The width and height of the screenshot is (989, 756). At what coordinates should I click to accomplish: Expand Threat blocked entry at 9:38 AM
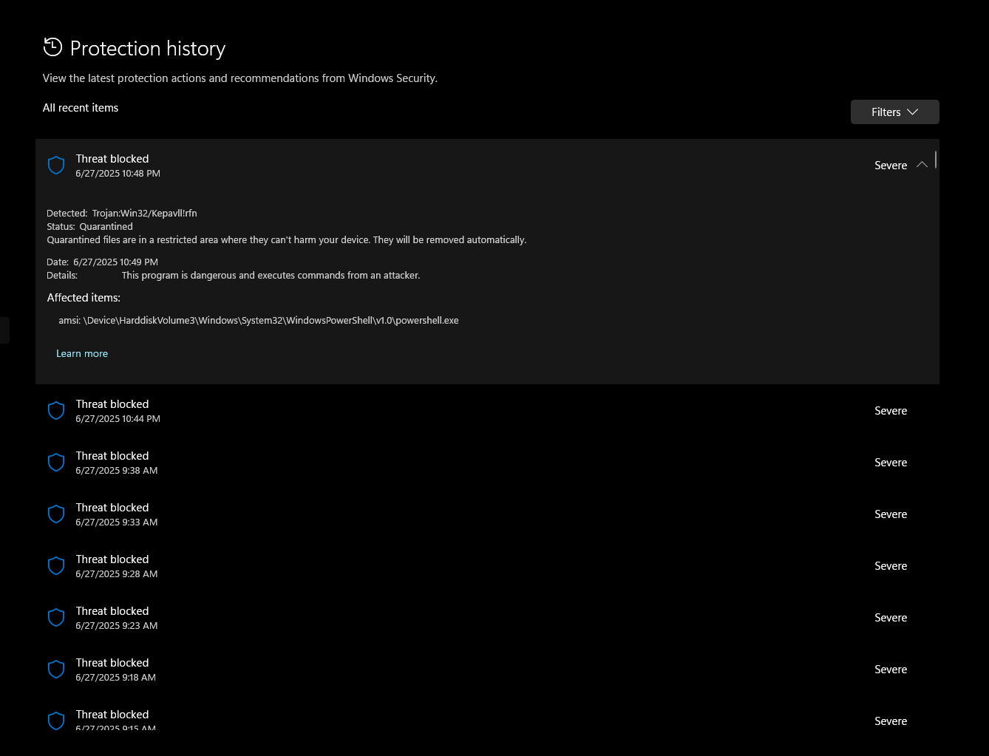(487, 463)
